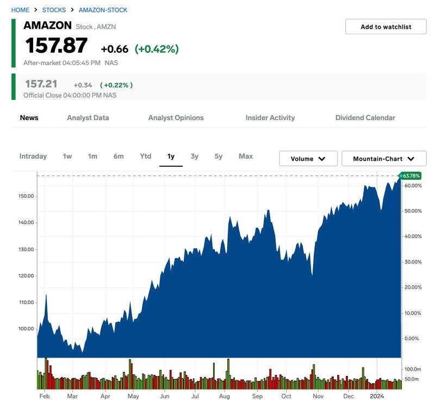
Task: Click the 63.78% current value marker
Action: [410, 176]
